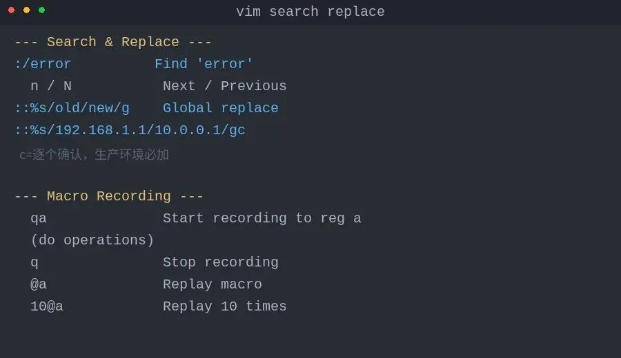Click the 'Next / Previous' description

pyautogui.click(x=224, y=86)
